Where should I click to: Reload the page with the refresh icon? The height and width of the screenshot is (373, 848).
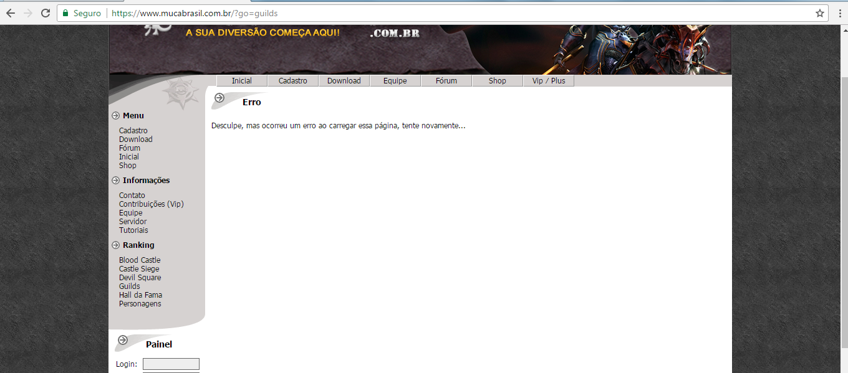[x=46, y=13]
